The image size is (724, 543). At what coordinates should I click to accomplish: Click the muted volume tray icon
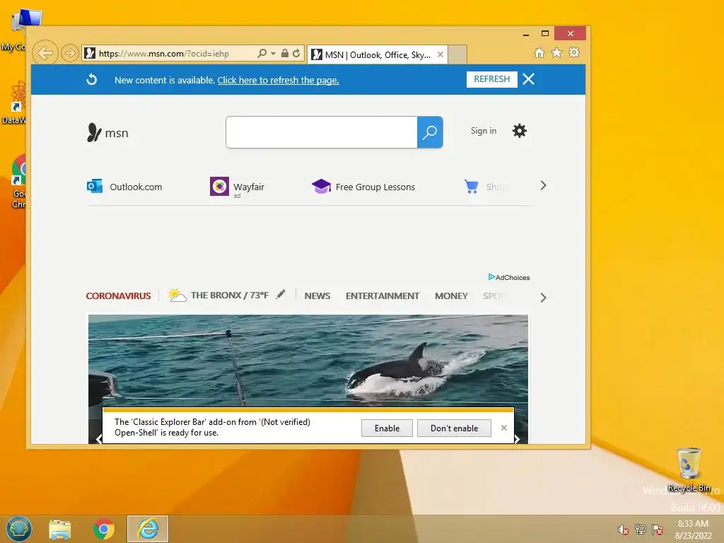(x=623, y=530)
